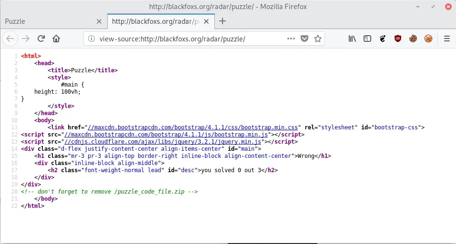Image resolution: width=456 pixels, height=244 pixels.
Task: Click the forward navigation arrow
Action: point(26,39)
